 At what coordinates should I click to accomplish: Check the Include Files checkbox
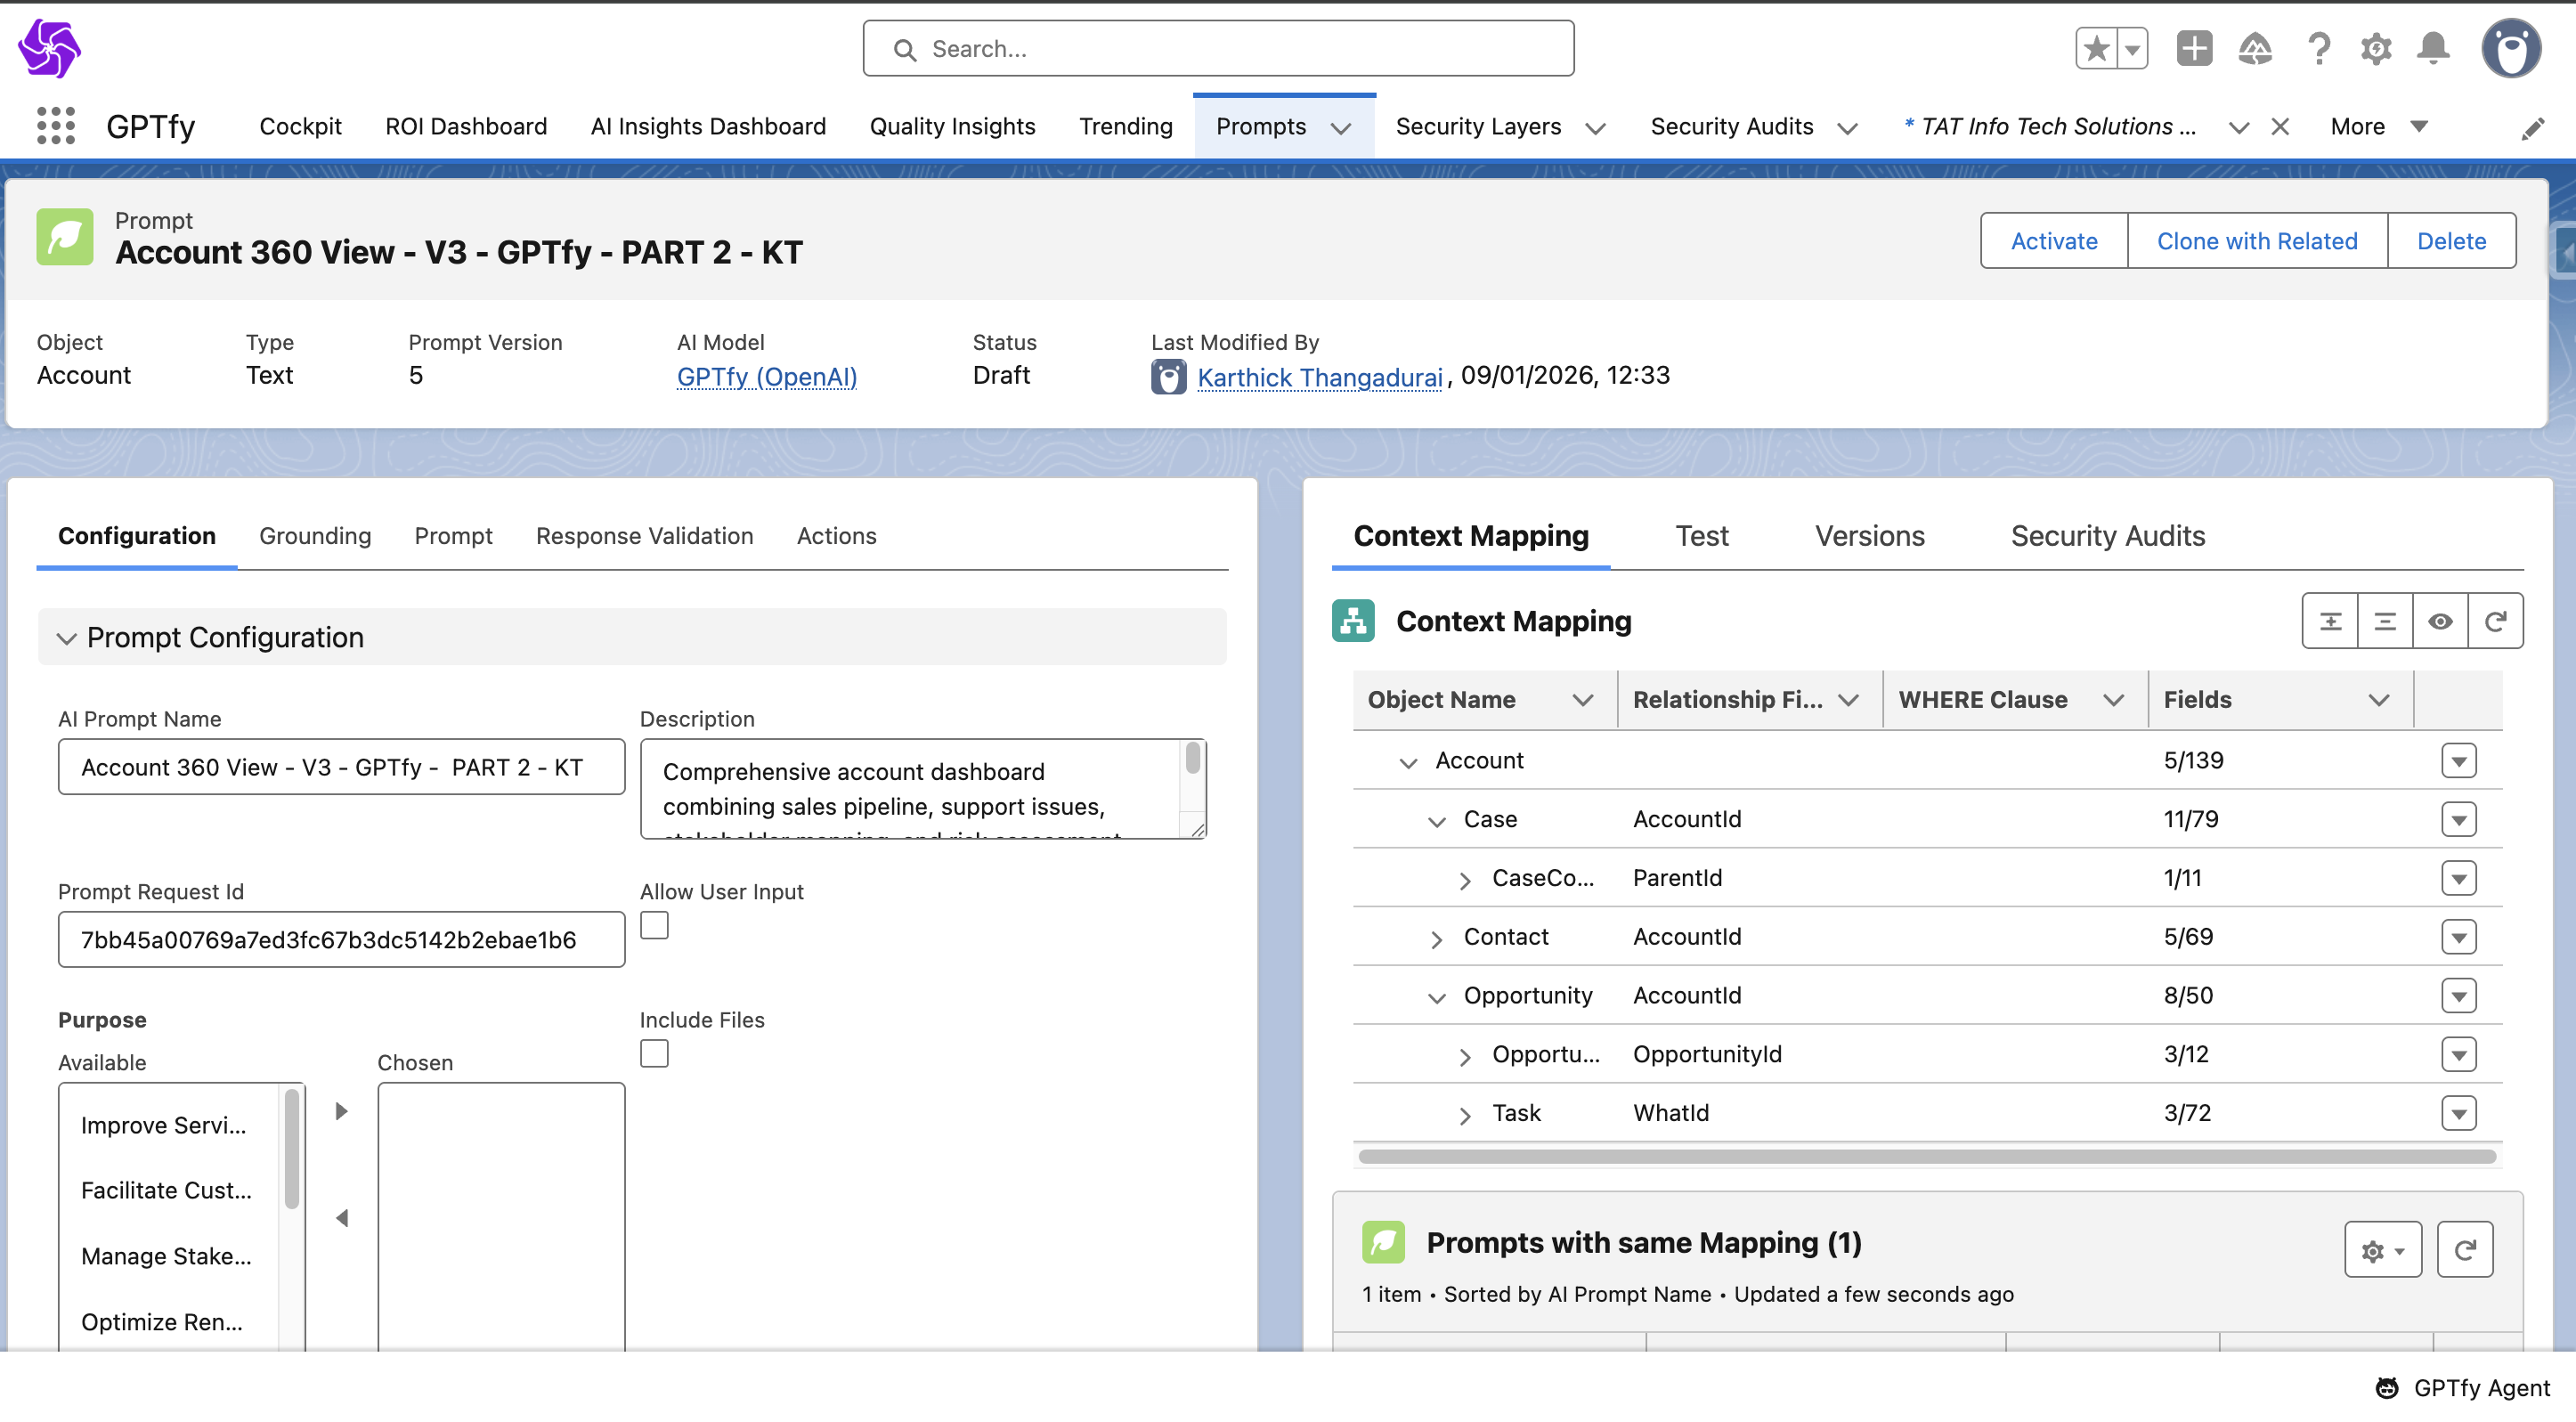point(654,1053)
